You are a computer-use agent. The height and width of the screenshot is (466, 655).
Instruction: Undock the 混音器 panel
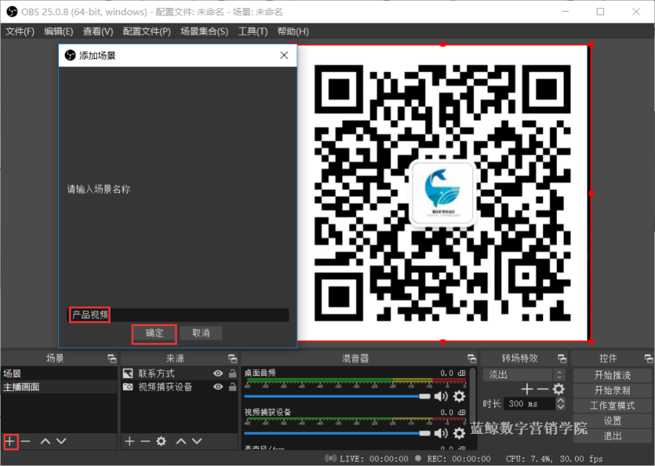click(x=472, y=358)
